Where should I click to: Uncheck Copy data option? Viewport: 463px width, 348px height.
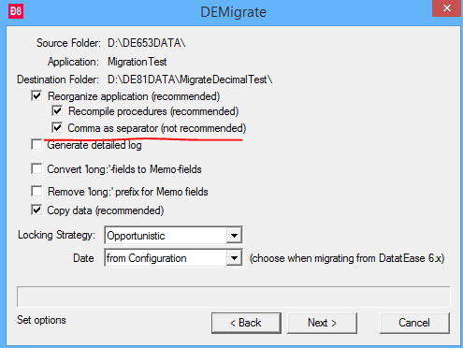click(36, 210)
